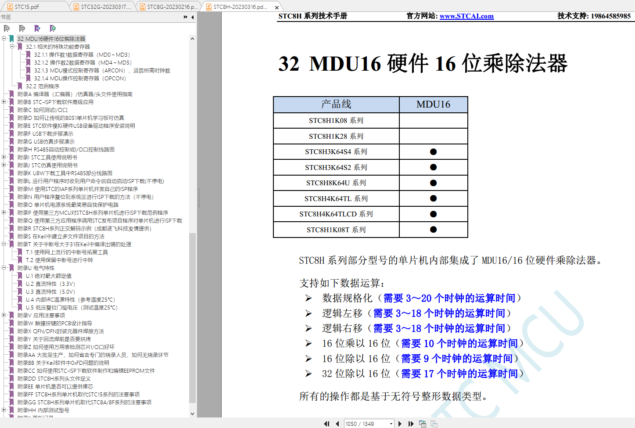This screenshot has height=428, width=635.
Task: Click the previous view icon in status bar
Action: 423,424
